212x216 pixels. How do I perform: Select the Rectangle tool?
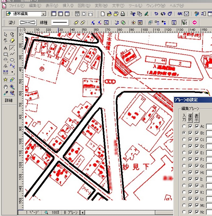pos(6,54)
